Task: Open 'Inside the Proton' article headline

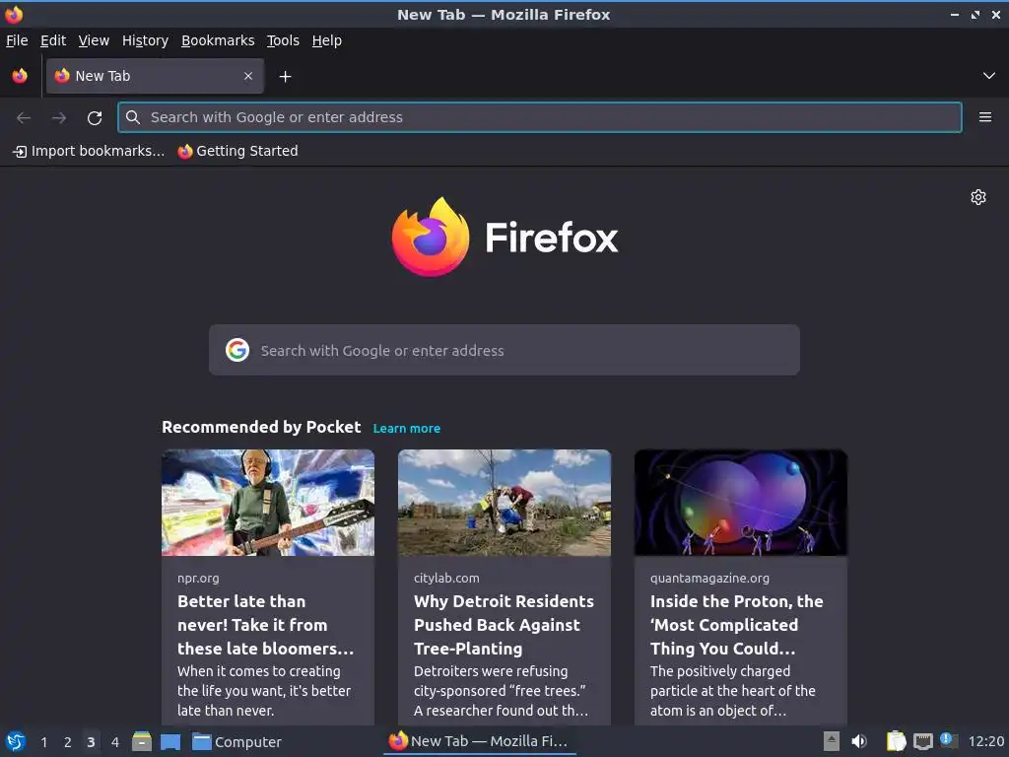Action: click(x=736, y=624)
